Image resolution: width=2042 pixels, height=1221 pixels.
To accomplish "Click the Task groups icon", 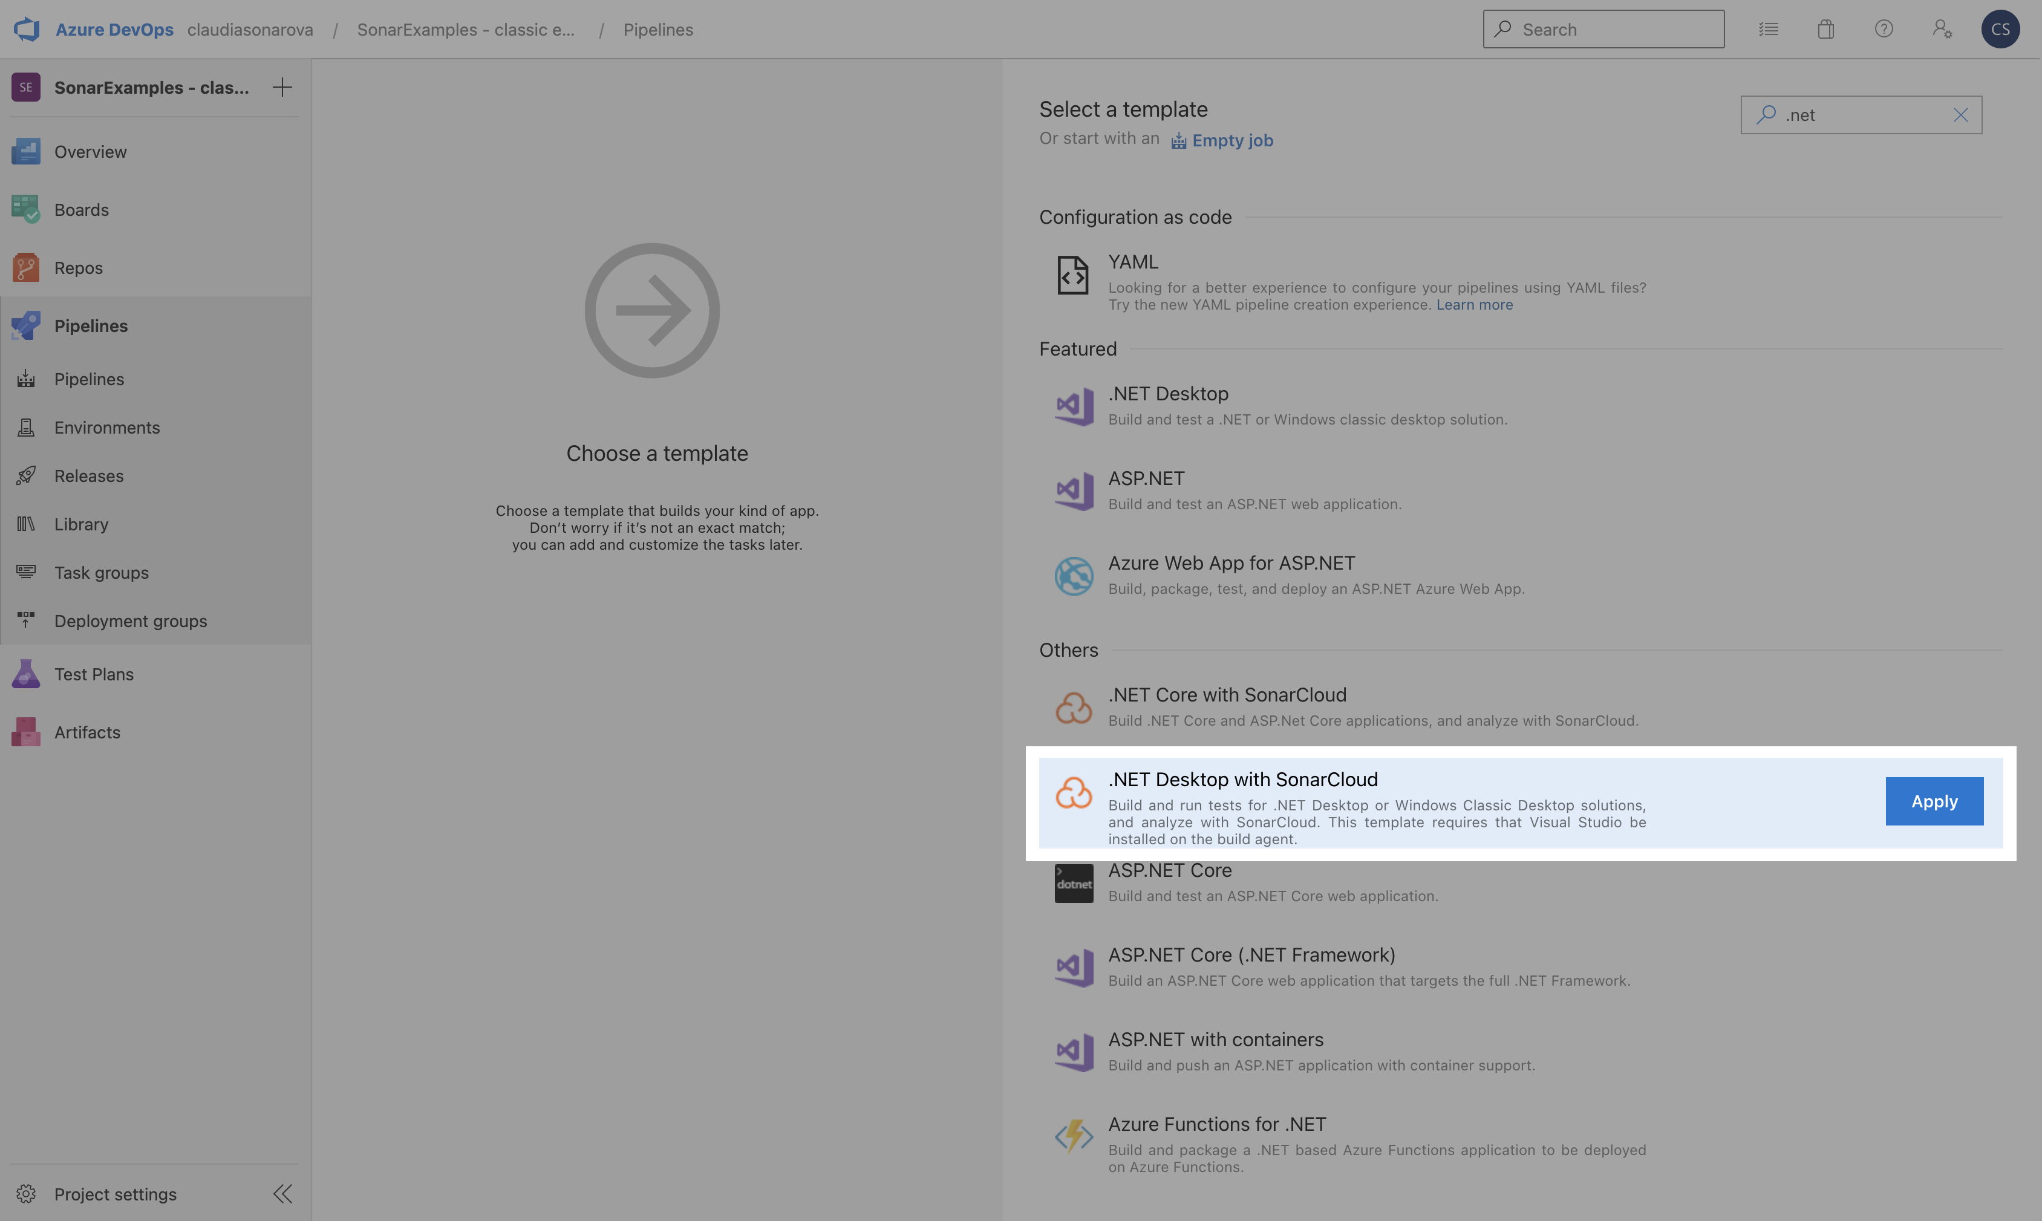I will pyautogui.click(x=27, y=572).
